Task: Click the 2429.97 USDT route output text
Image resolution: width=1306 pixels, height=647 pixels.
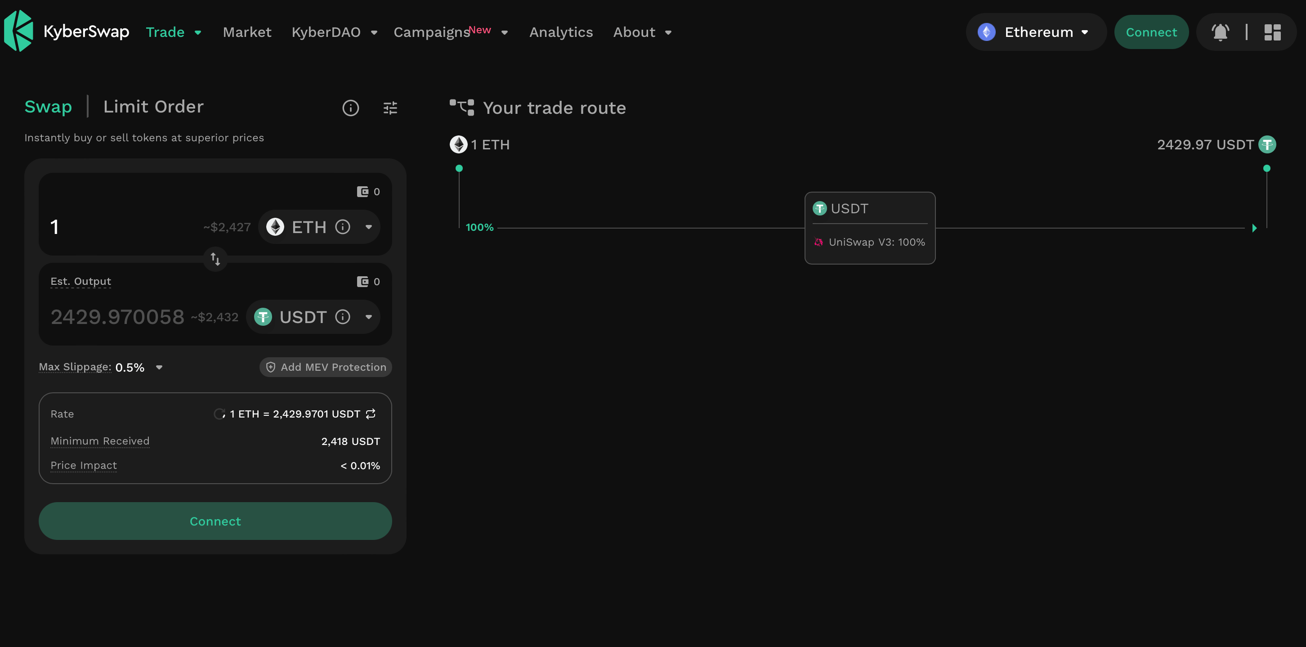Action: pyautogui.click(x=1205, y=144)
